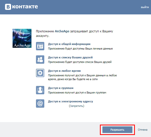Screen dimensions: 151x137
Task: Click the description about access when offline
Action: pos(82,77)
